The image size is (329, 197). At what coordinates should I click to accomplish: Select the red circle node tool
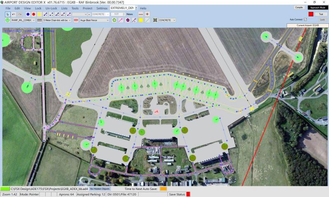point(34,14)
